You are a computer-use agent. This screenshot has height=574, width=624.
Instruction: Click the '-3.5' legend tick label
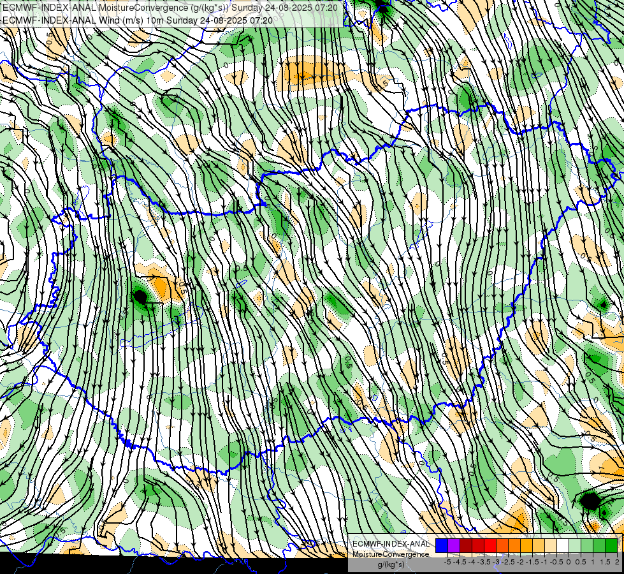tap(484, 562)
